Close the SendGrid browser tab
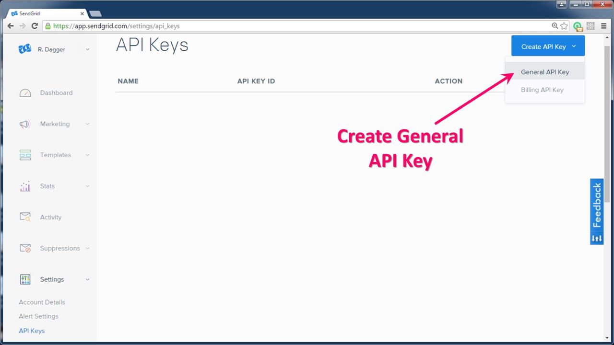 (82, 13)
